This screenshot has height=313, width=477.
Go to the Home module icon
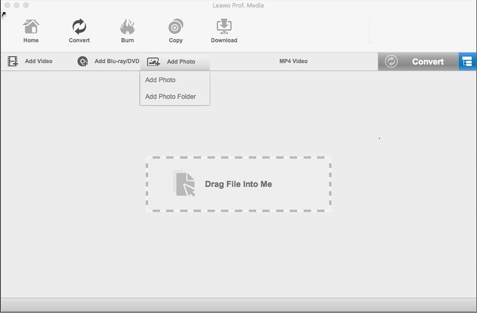point(31,27)
